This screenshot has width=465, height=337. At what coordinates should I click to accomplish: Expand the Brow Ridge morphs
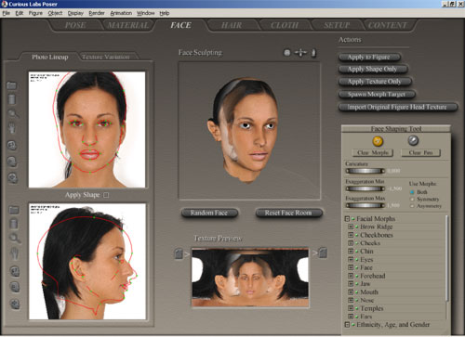pos(351,227)
